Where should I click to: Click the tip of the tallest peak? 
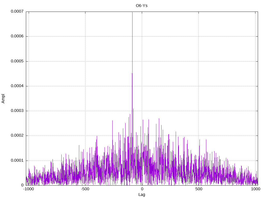coord(132,12)
